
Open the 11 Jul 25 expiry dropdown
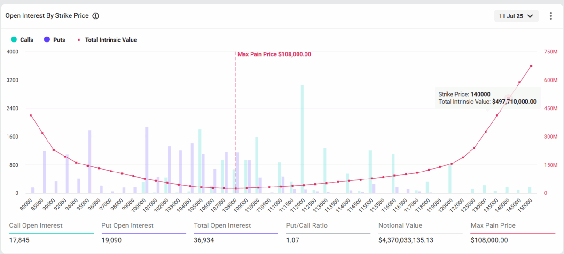[516, 16]
